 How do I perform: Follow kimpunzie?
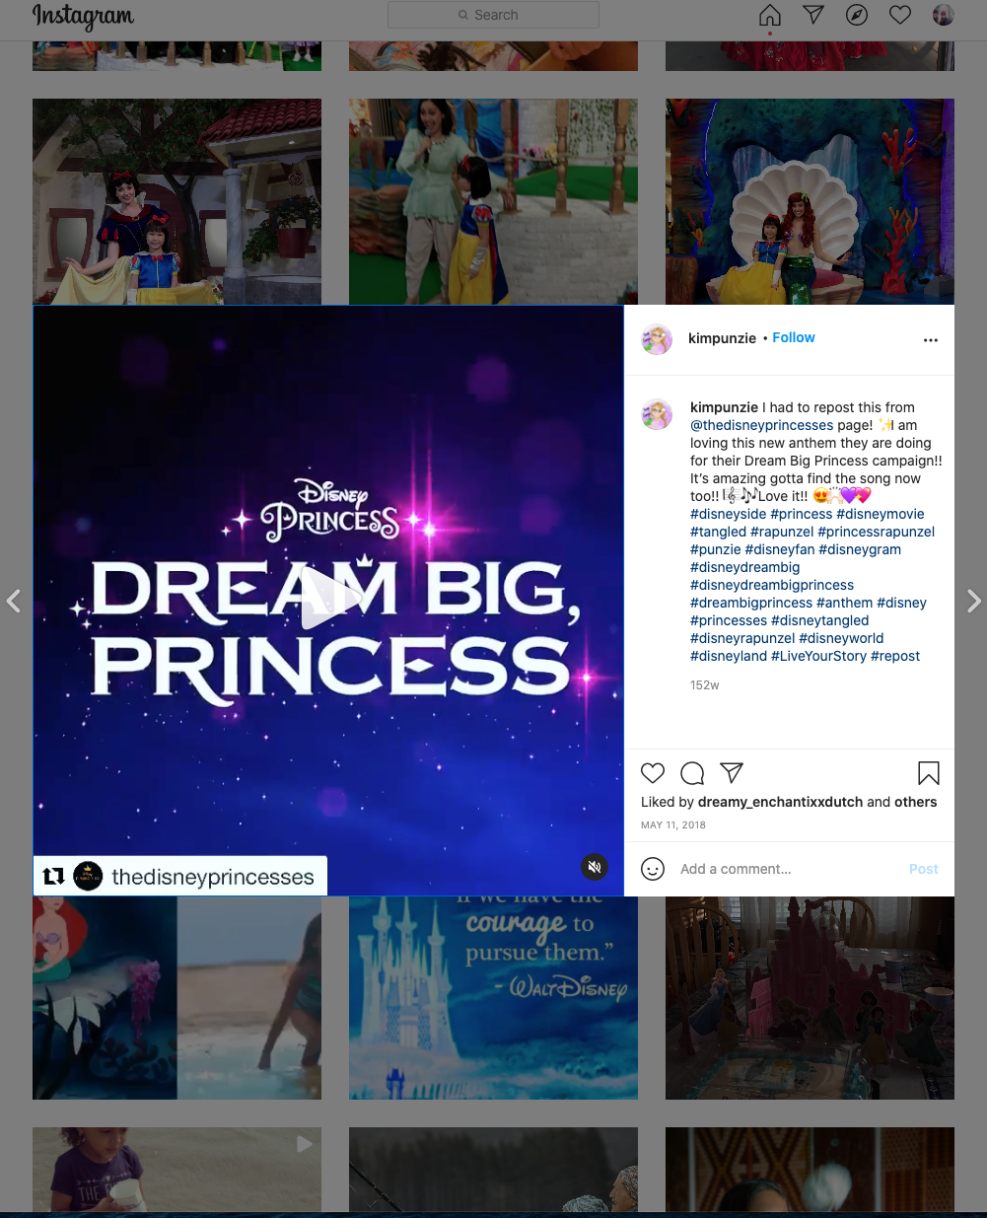(x=794, y=337)
